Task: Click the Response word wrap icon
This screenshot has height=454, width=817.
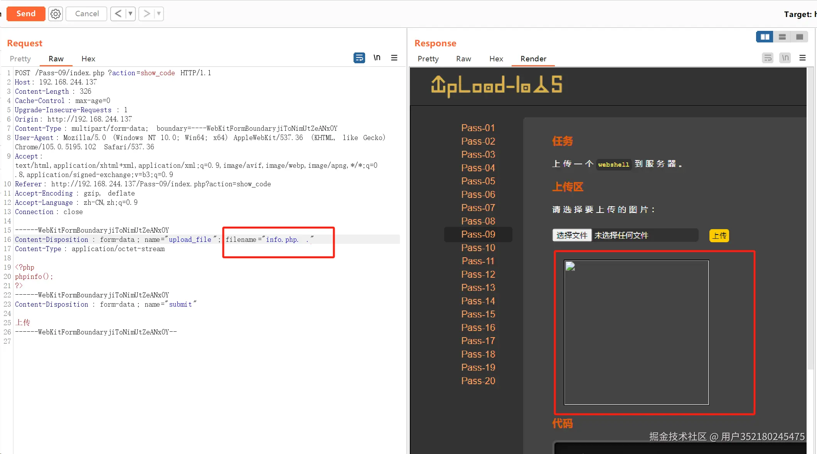Action: [768, 58]
